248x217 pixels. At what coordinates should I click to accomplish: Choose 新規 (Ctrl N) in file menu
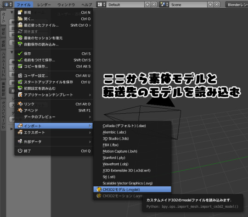coord(54,12)
